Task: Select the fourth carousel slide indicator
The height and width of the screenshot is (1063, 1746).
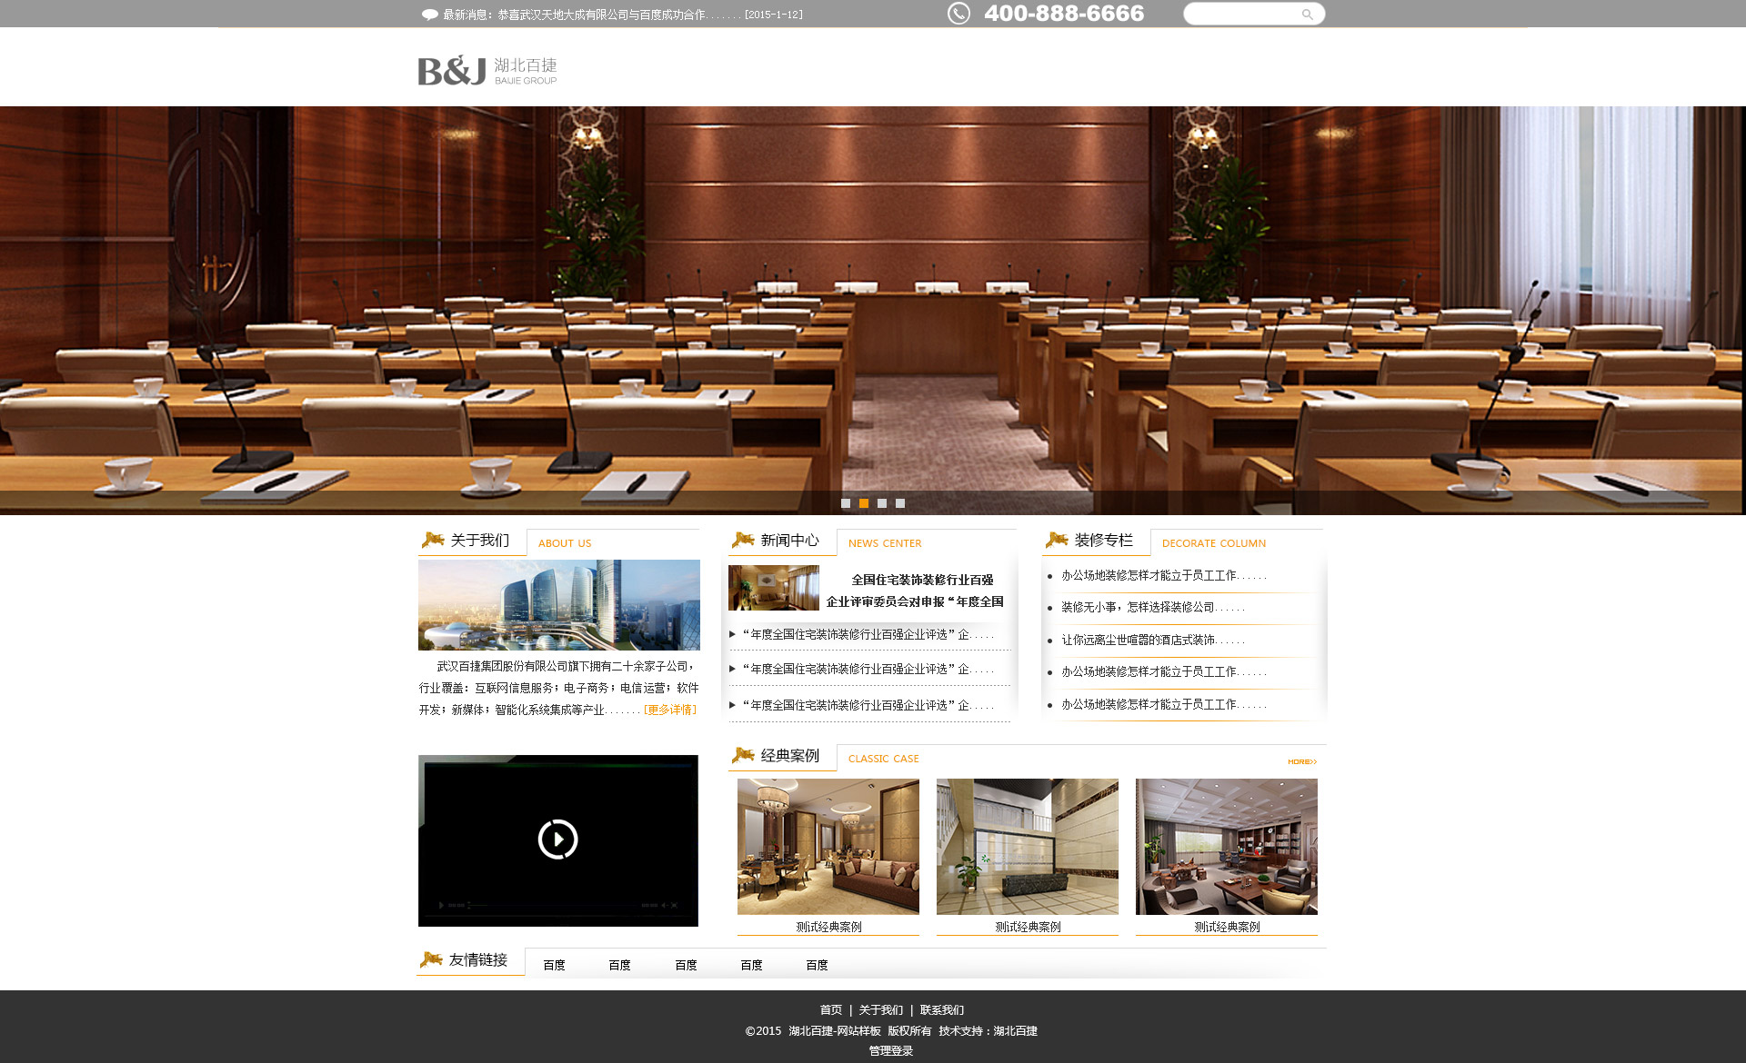Action: point(900,503)
